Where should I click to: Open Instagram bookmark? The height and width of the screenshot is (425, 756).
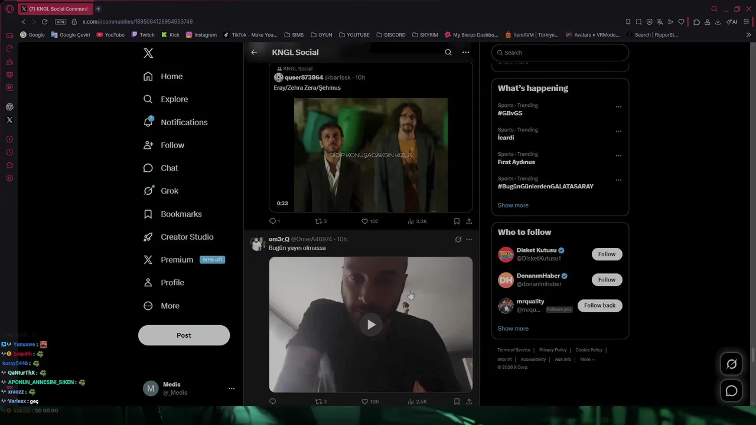tap(201, 35)
